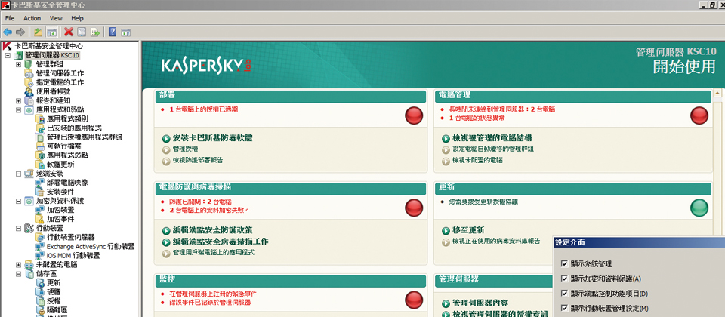725x317 pixels.
Task: Uncheck 顯示端點控制功能項目(D) checkbox
Action: [x=563, y=294]
